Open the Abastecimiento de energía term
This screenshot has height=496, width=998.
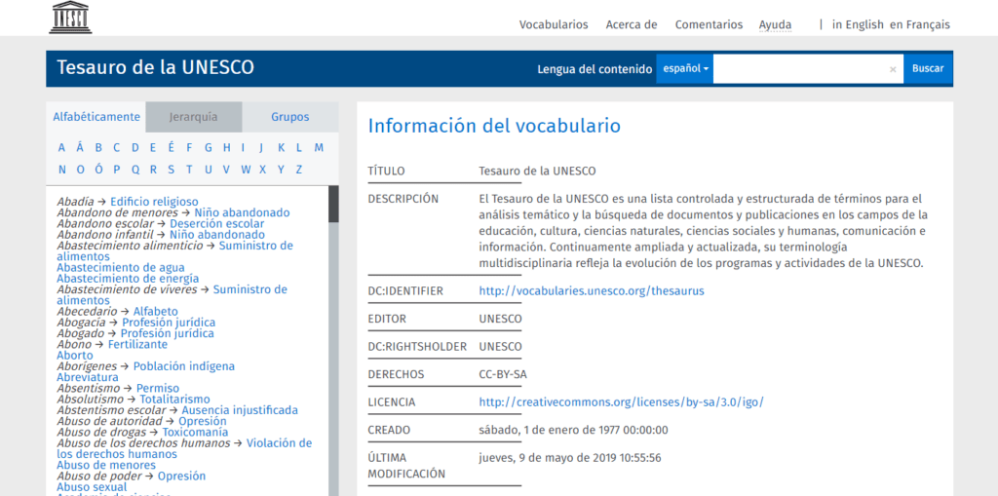pyautogui.click(x=128, y=279)
